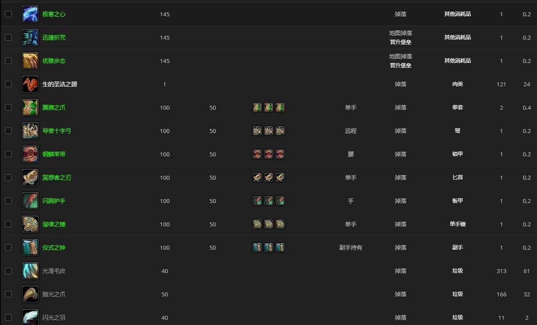537x325 pixels.
Task: Open the 光滑毛皮 item link
Action: pos(54,271)
